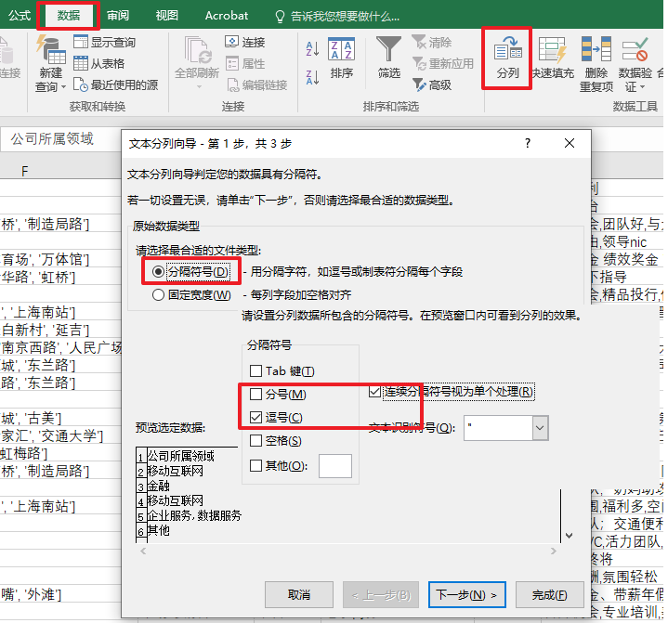Click 从表格 icon
Screen dimensions: 668x623
(81, 63)
